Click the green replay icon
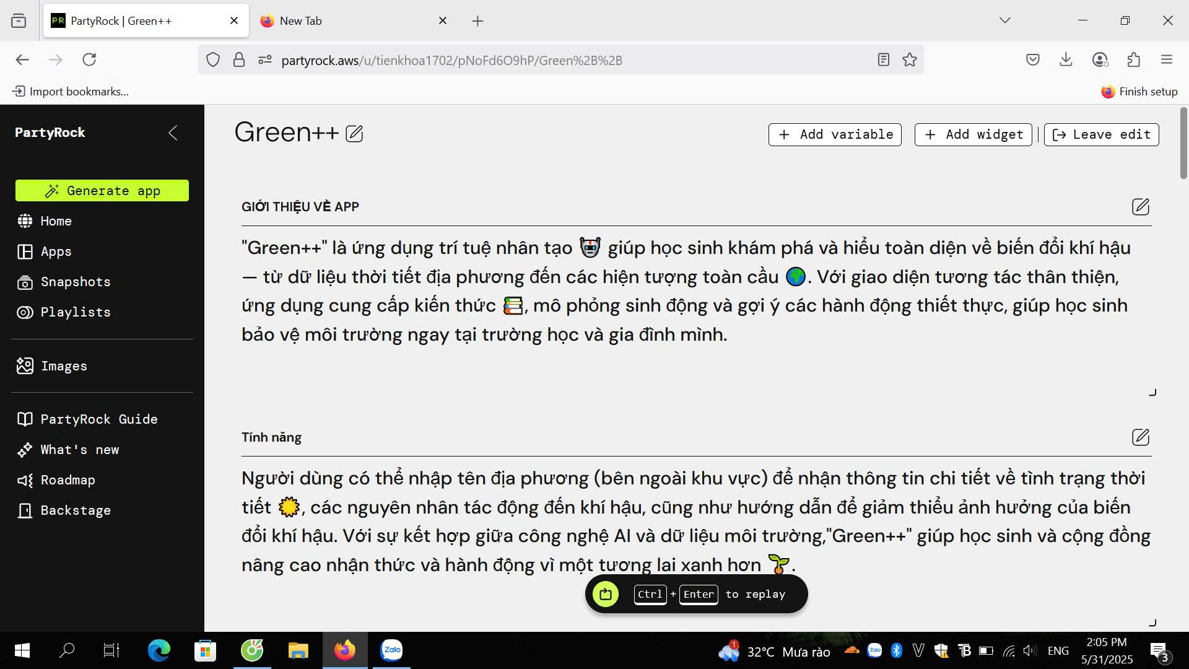 point(606,593)
